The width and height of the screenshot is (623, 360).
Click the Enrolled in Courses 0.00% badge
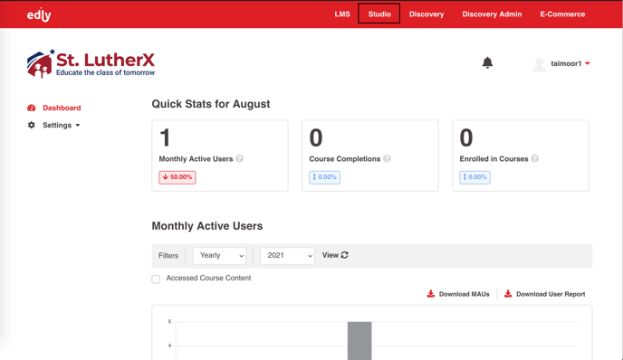tap(474, 177)
